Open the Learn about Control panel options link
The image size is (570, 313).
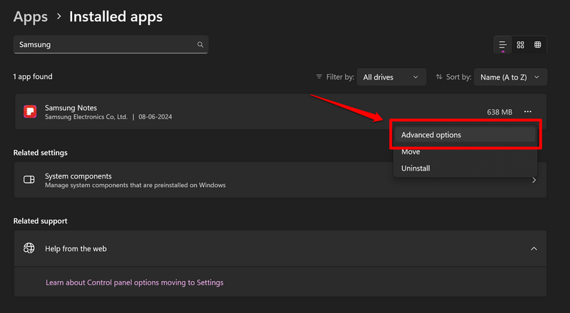click(x=134, y=282)
